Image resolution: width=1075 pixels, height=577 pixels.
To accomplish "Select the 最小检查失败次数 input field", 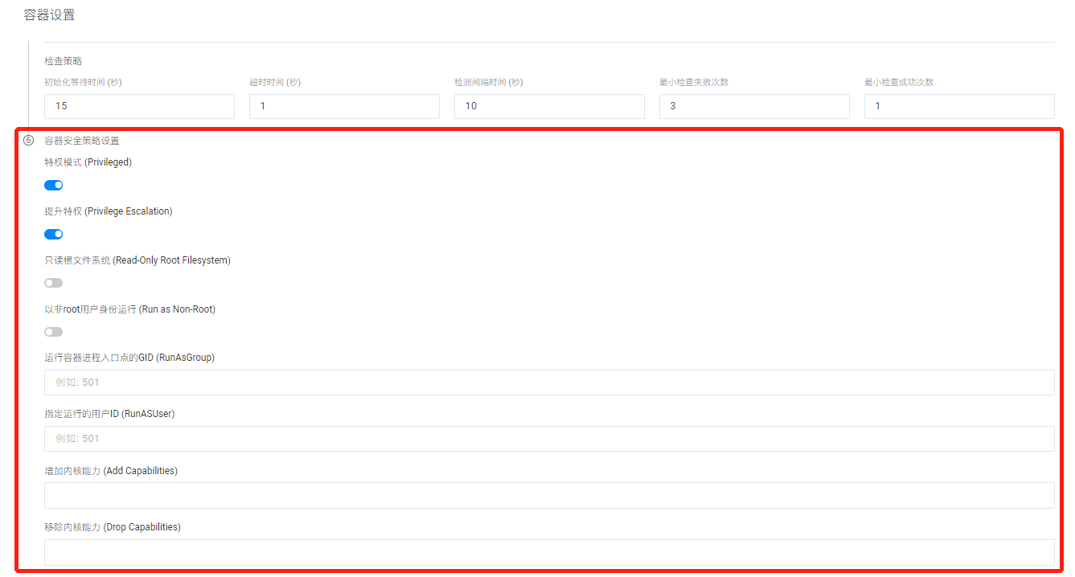I will click(x=754, y=106).
